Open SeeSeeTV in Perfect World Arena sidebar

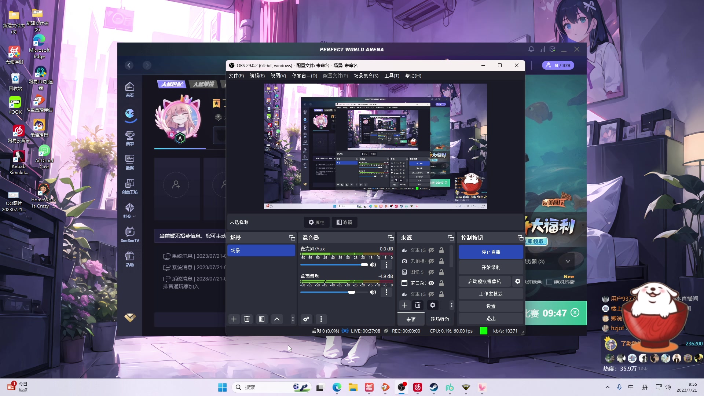pos(130,235)
